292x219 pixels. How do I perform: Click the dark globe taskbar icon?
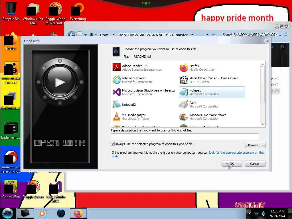coord(61,213)
